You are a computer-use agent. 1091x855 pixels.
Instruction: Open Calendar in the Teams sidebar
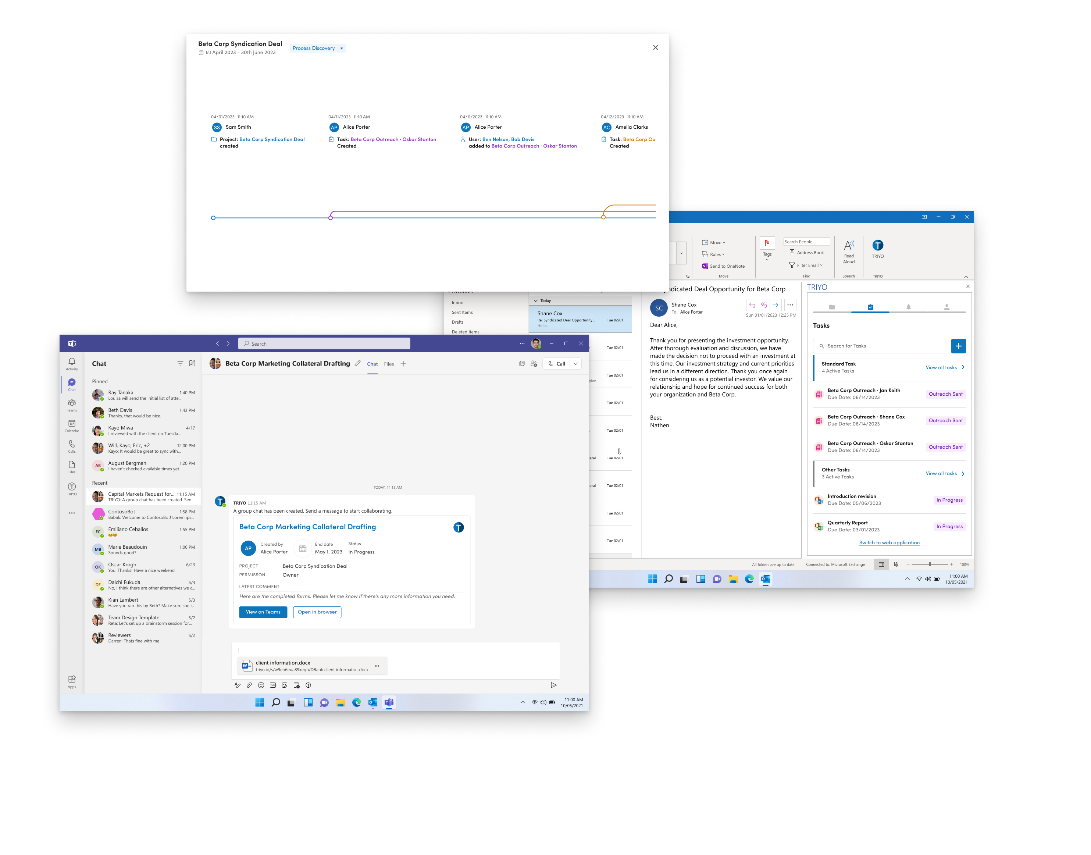[72, 425]
